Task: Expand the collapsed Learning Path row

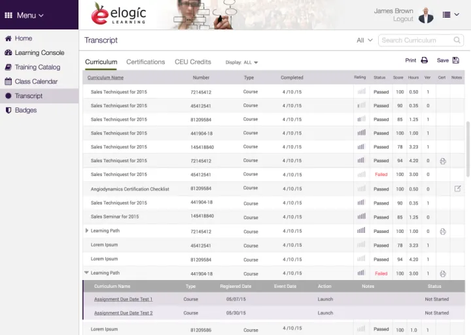Action: pos(87,231)
